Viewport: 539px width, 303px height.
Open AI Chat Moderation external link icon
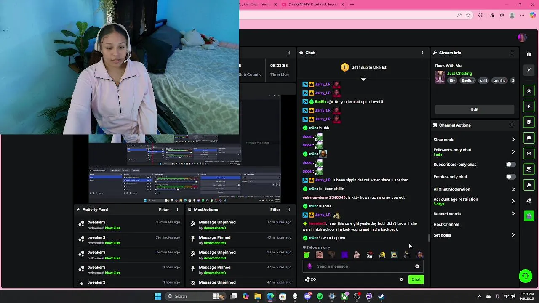[513, 189]
